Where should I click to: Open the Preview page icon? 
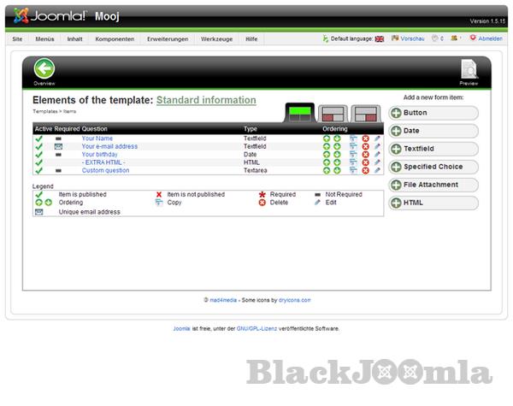point(469,69)
